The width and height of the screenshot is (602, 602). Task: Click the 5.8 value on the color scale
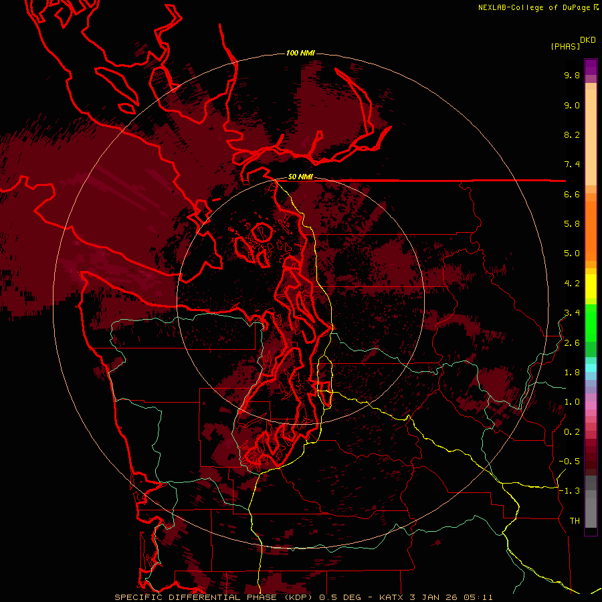point(572,224)
